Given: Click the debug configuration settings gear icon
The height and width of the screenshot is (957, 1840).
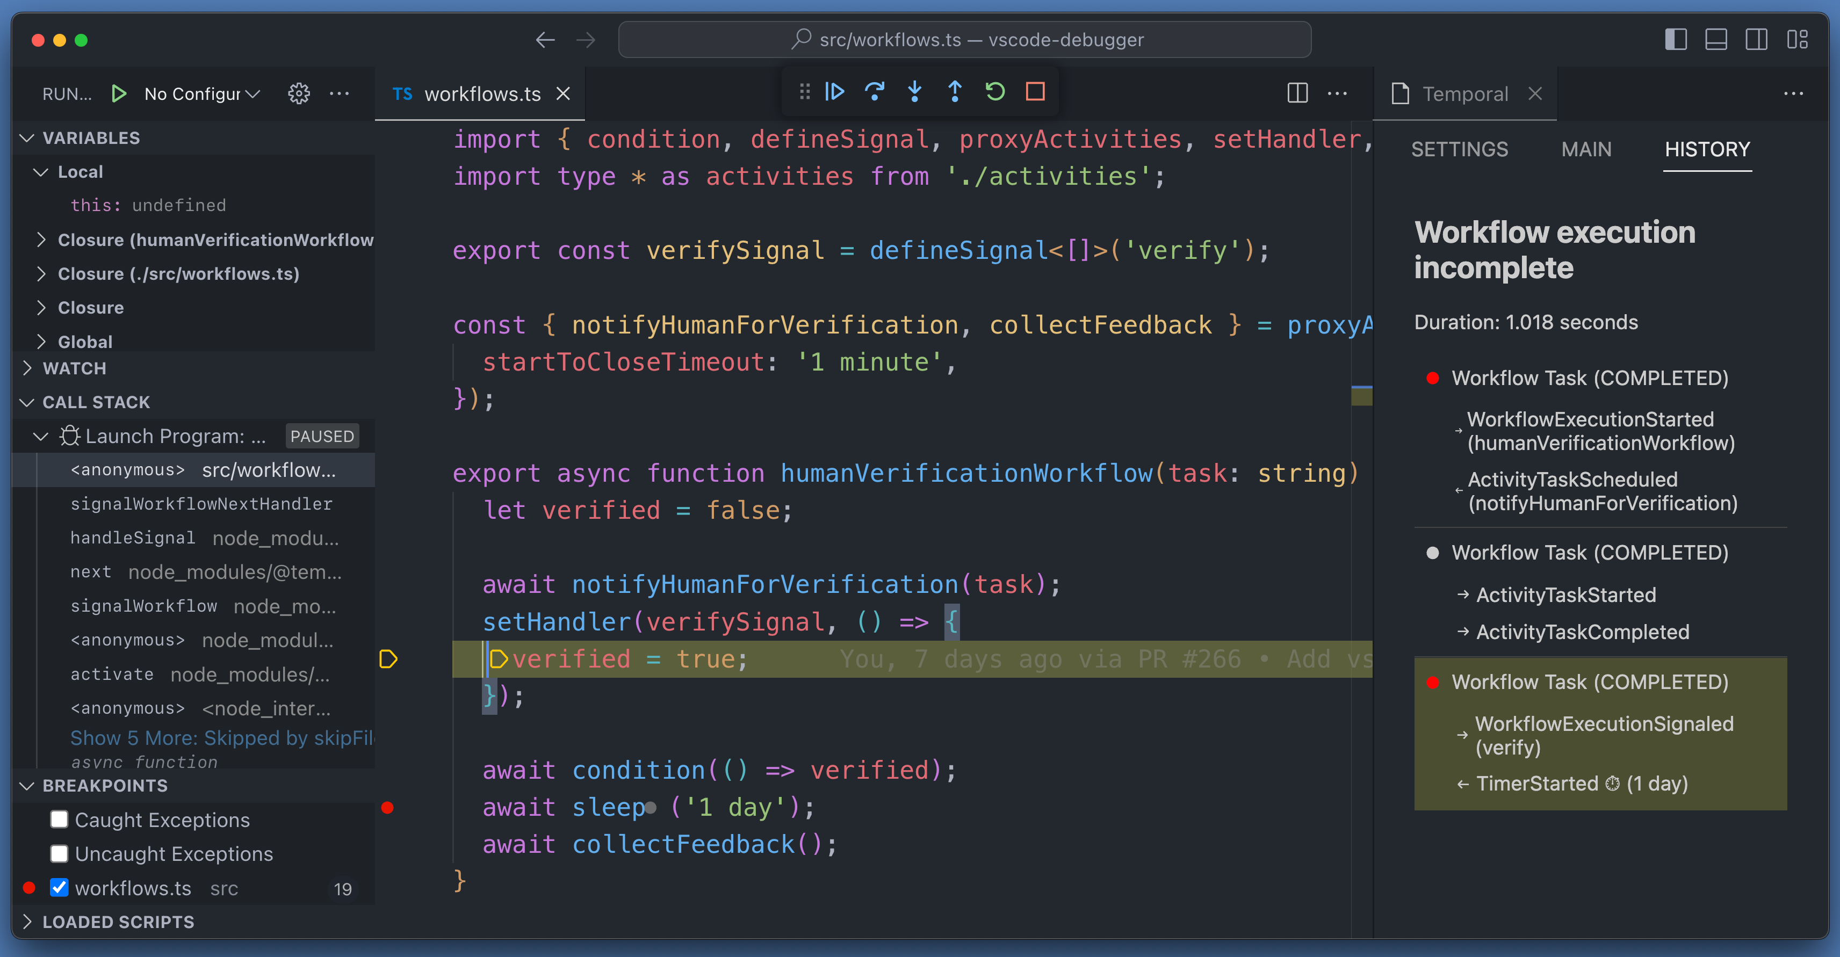Looking at the screenshot, I should 297,93.
